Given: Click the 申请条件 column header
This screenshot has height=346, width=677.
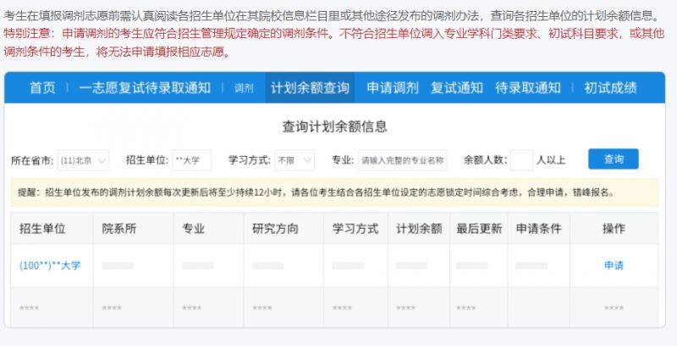Looking at the screenshot, I should coord(539,229).
